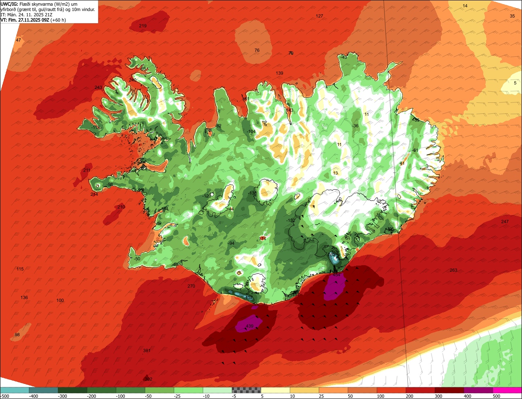Screen dimensions: 522x399
Task: Click the value -104 in north-central Iceland
Action: pyautogui.click(x=251, y=131)
